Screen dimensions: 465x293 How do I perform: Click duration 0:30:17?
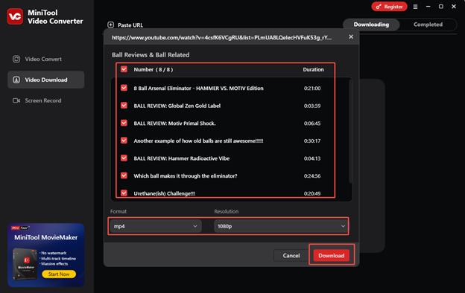pyautogui.click(x=312, y=141)
